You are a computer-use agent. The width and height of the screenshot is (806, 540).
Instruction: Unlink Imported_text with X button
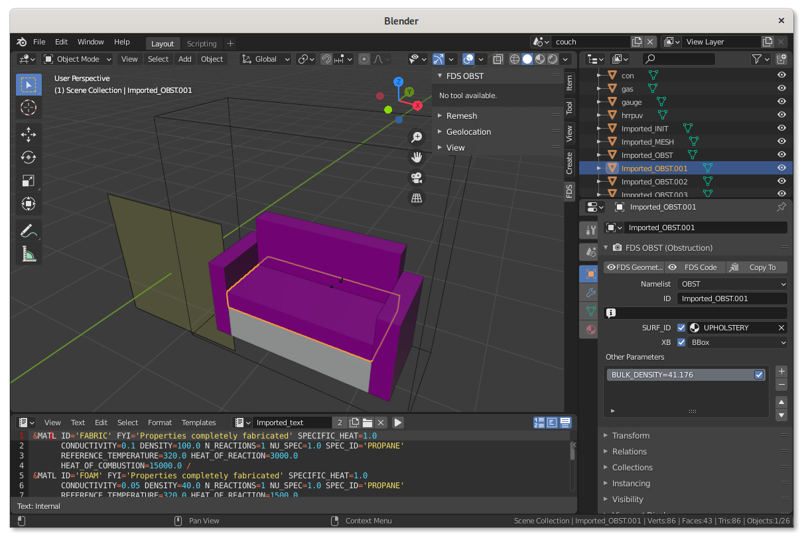(381, 423)
